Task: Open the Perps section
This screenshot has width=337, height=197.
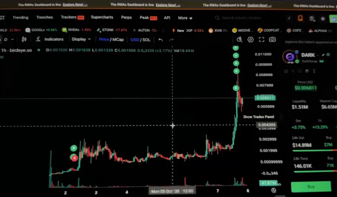Action: pos(126,17)
